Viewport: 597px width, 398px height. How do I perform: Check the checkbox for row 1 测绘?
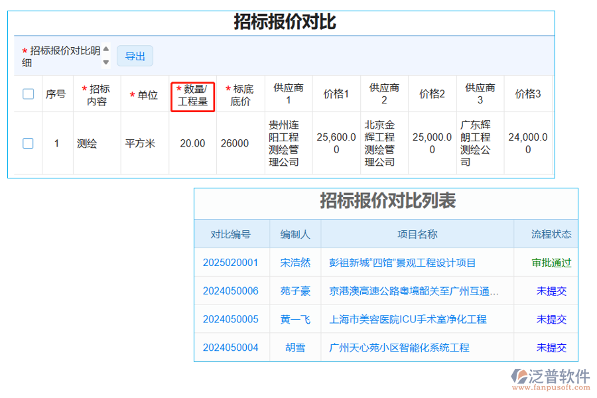click(27, 143)
